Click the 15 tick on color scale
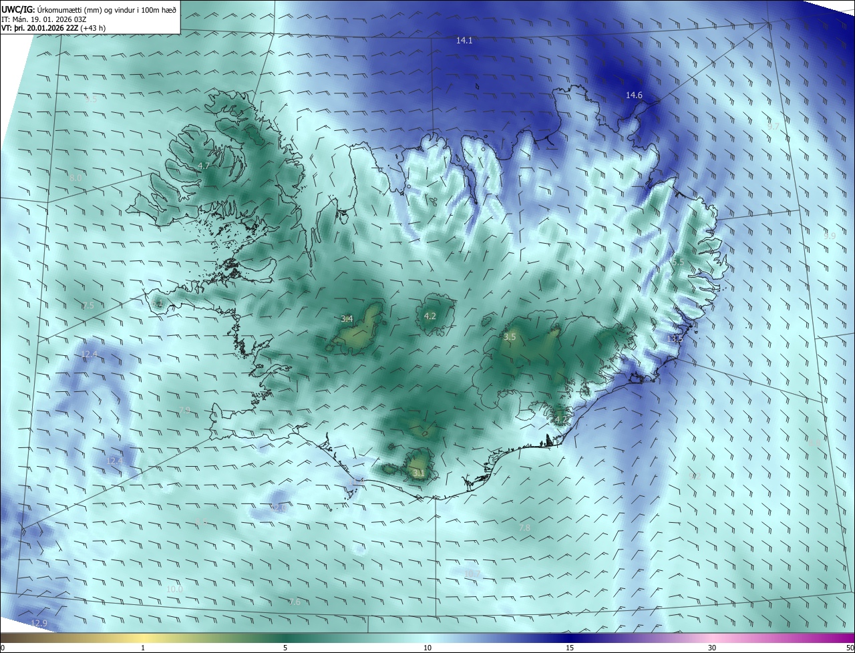The image size is (855, 653). (x=570, y=648)
